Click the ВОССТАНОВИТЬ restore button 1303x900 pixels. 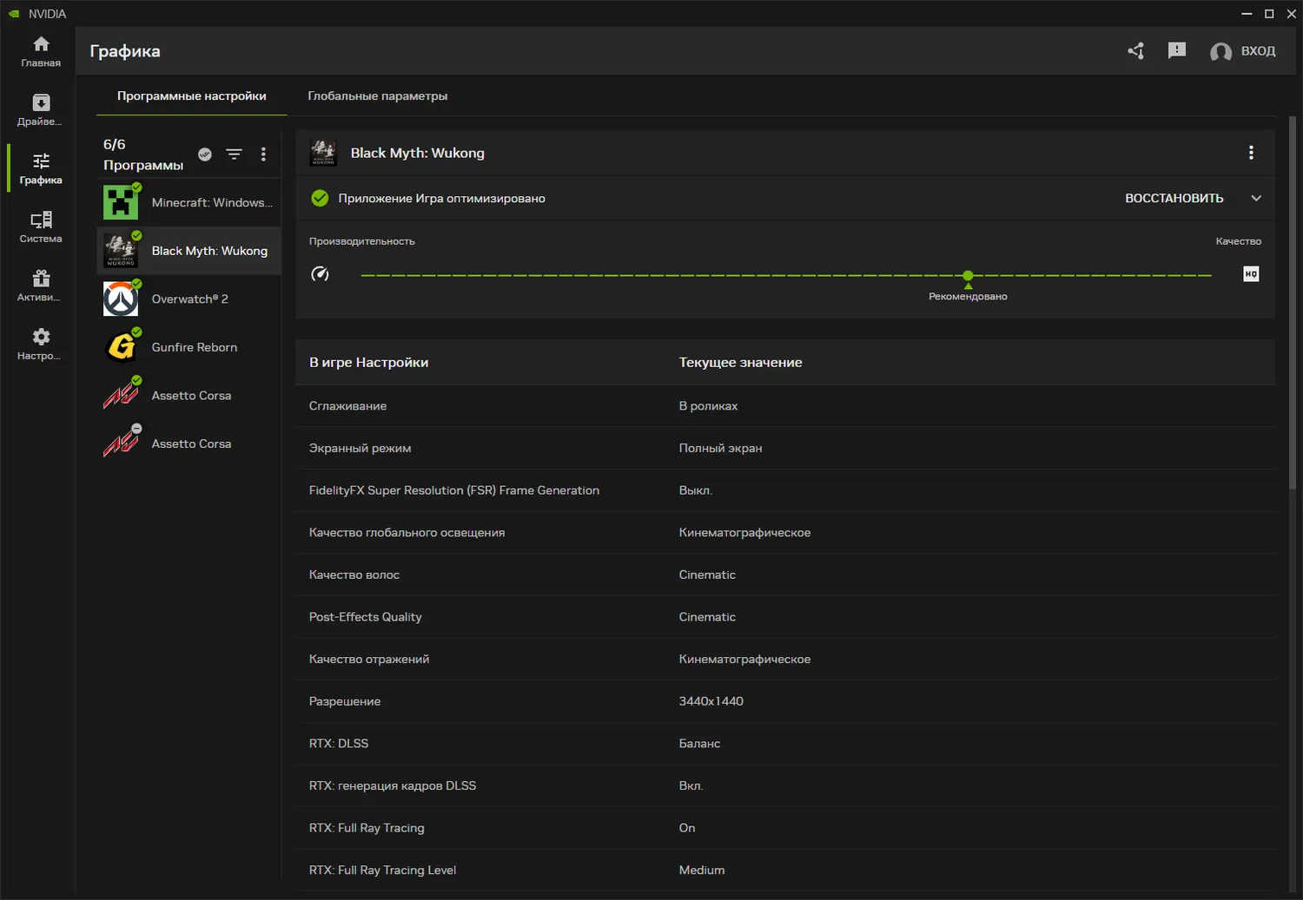tap(1174, 199)
